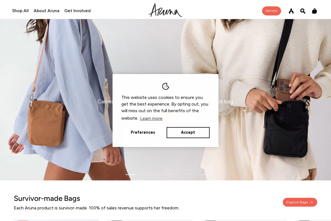This screenshot has width=331, height=221.
Task: Click the Donate button
Action: [271, 11]
